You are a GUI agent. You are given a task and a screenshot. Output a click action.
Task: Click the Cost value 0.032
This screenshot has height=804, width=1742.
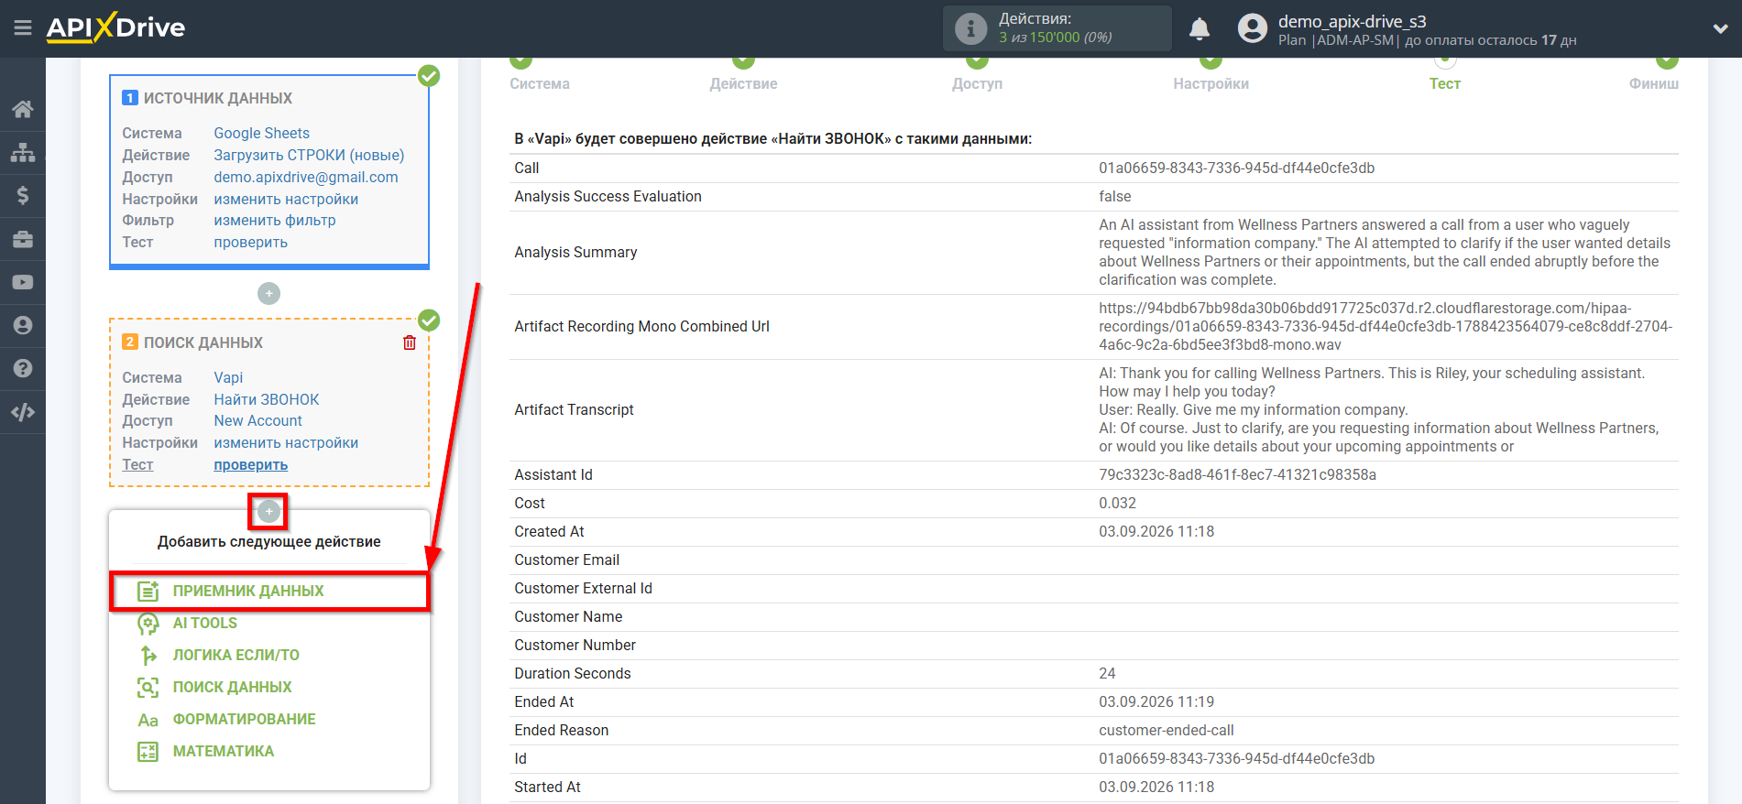pyautogui.click(x=1117, y=504)
